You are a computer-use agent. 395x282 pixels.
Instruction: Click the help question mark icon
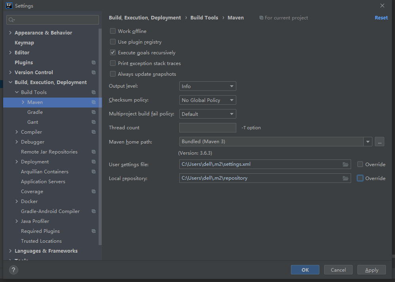[x=13, y=270]
